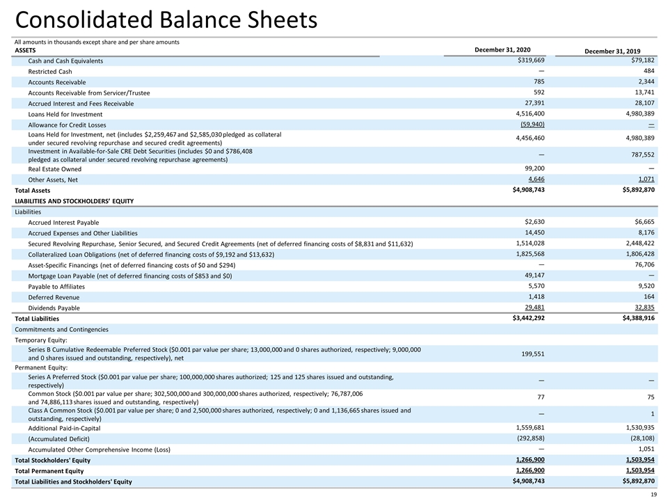Click the Additional Paid-in-Capital label
The height and width of the screenshot is (501, 668).
(x=64, y=429)
